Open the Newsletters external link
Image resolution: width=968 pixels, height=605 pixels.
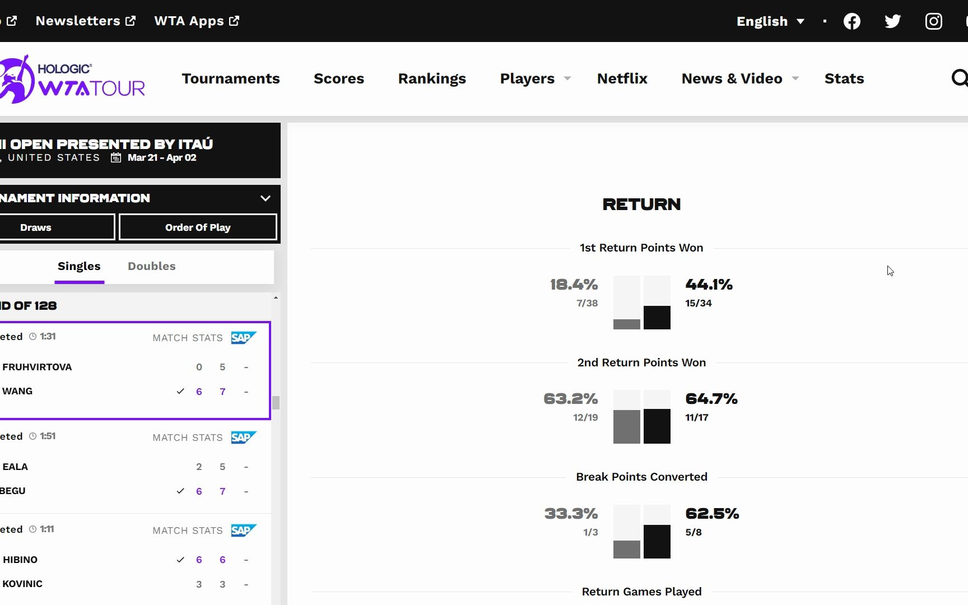click(86, 21)
